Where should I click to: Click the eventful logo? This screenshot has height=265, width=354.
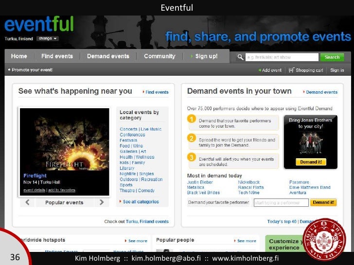(39, 24)
